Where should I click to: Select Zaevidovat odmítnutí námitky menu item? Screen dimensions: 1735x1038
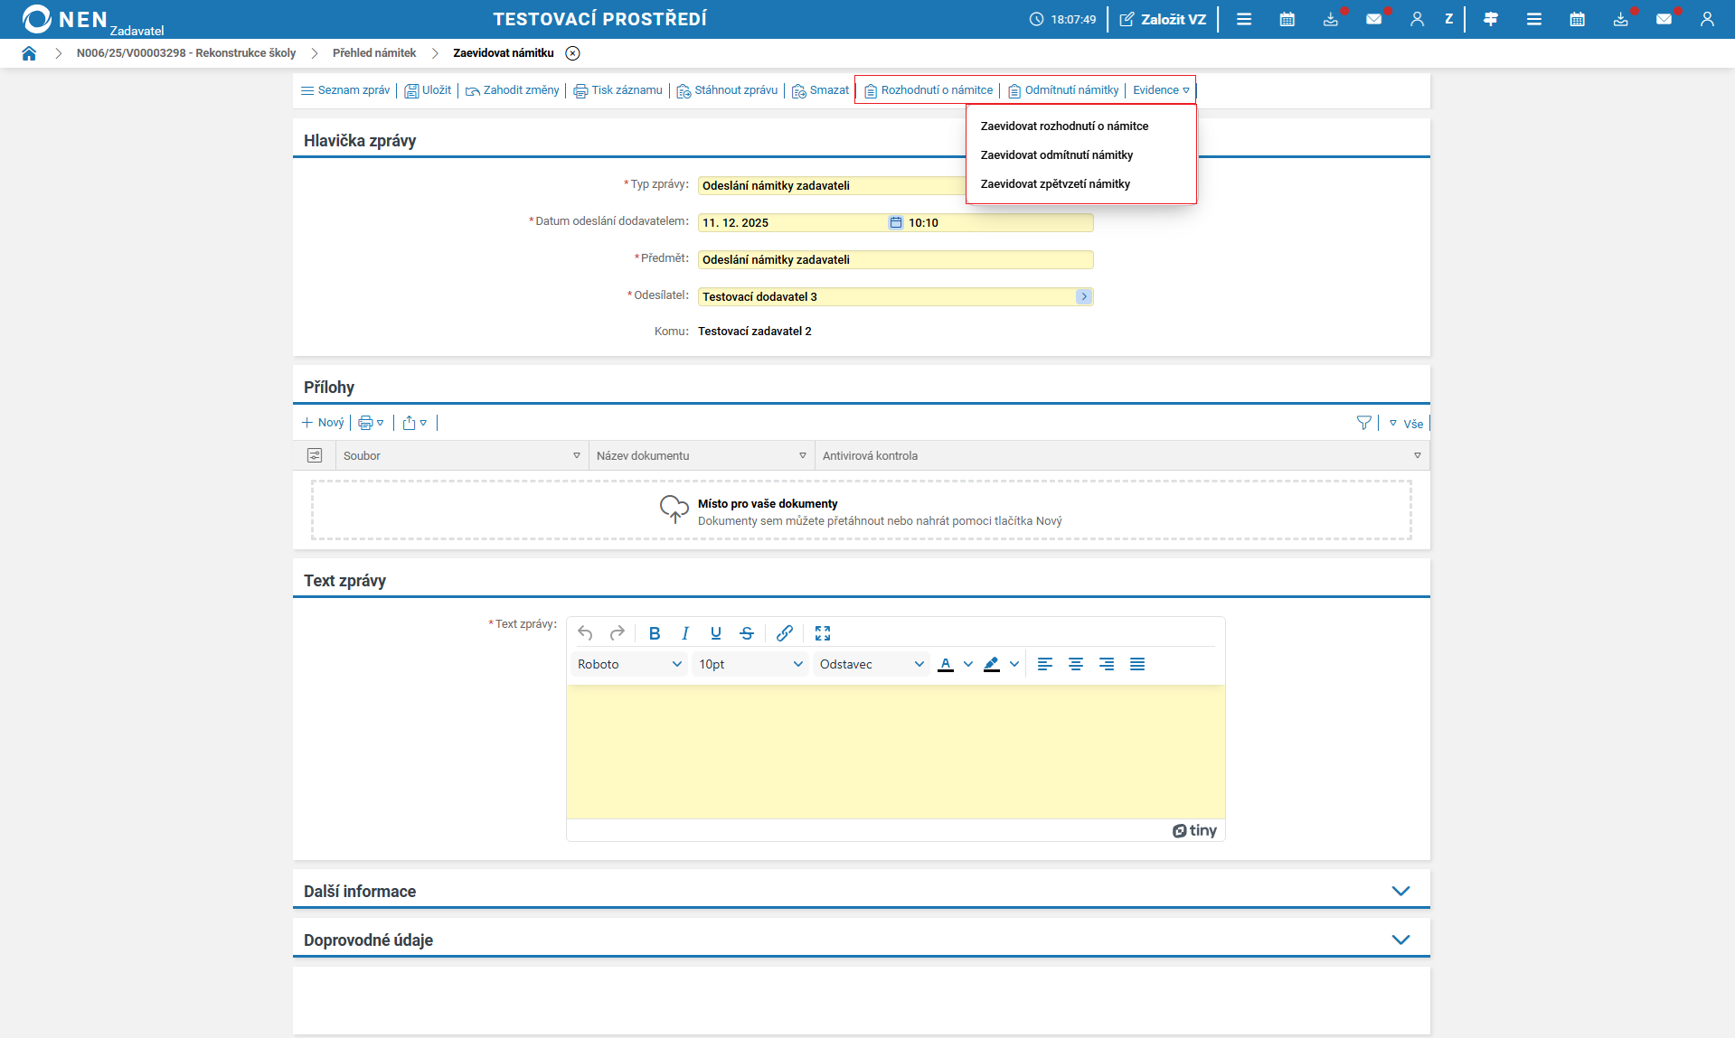1056,155
